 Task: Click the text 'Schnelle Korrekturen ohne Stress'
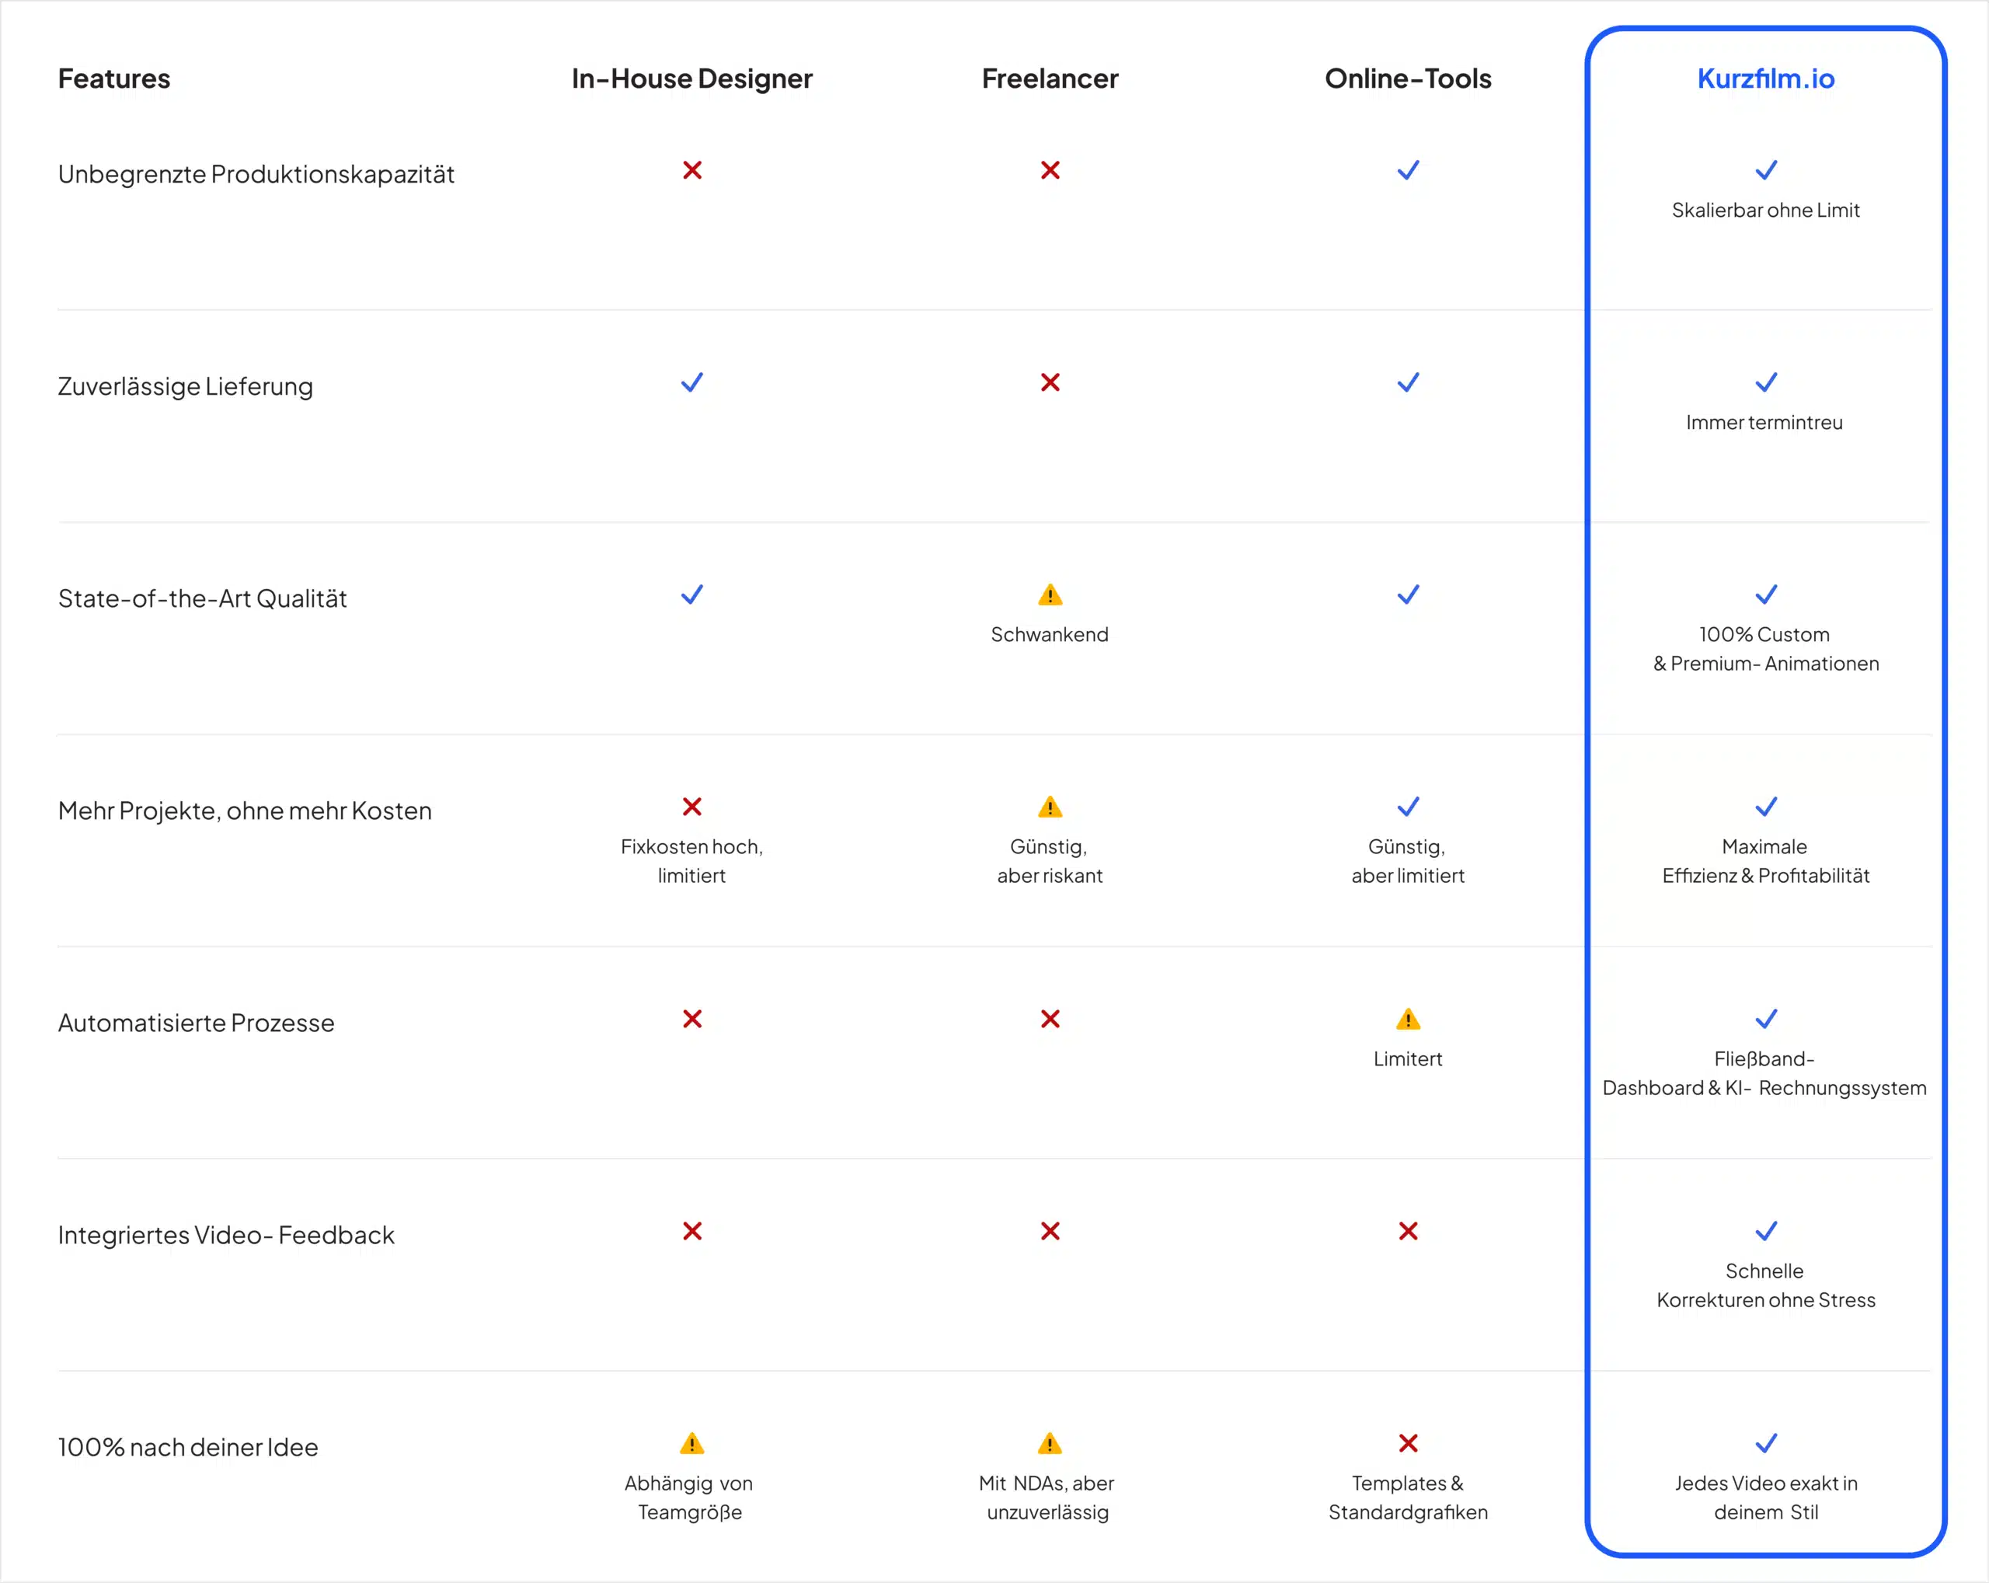point(1766,1286)
